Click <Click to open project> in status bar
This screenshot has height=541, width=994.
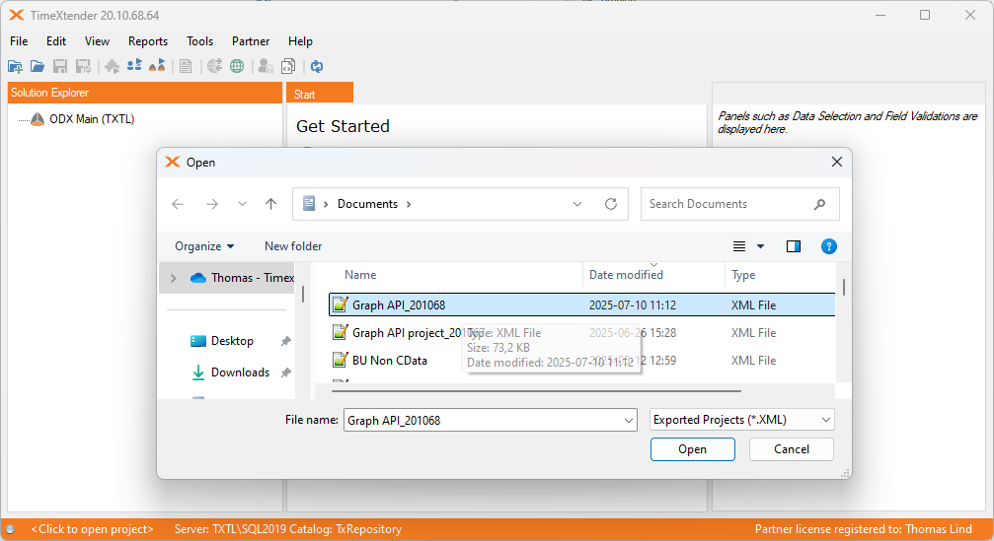[x=92, y=529]
